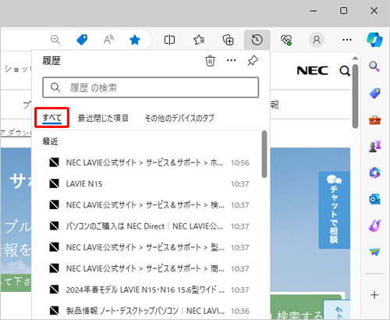The image size is (390, 320).
Task: Activate the Read aloud icon
Action: pyautogui.click(x=108, y=40)
